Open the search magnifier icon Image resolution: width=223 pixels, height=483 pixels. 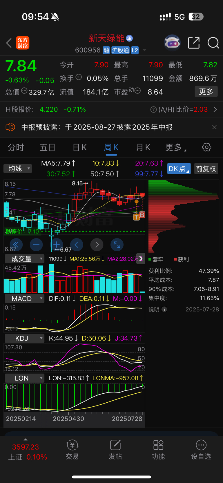[x=213, y=43]
